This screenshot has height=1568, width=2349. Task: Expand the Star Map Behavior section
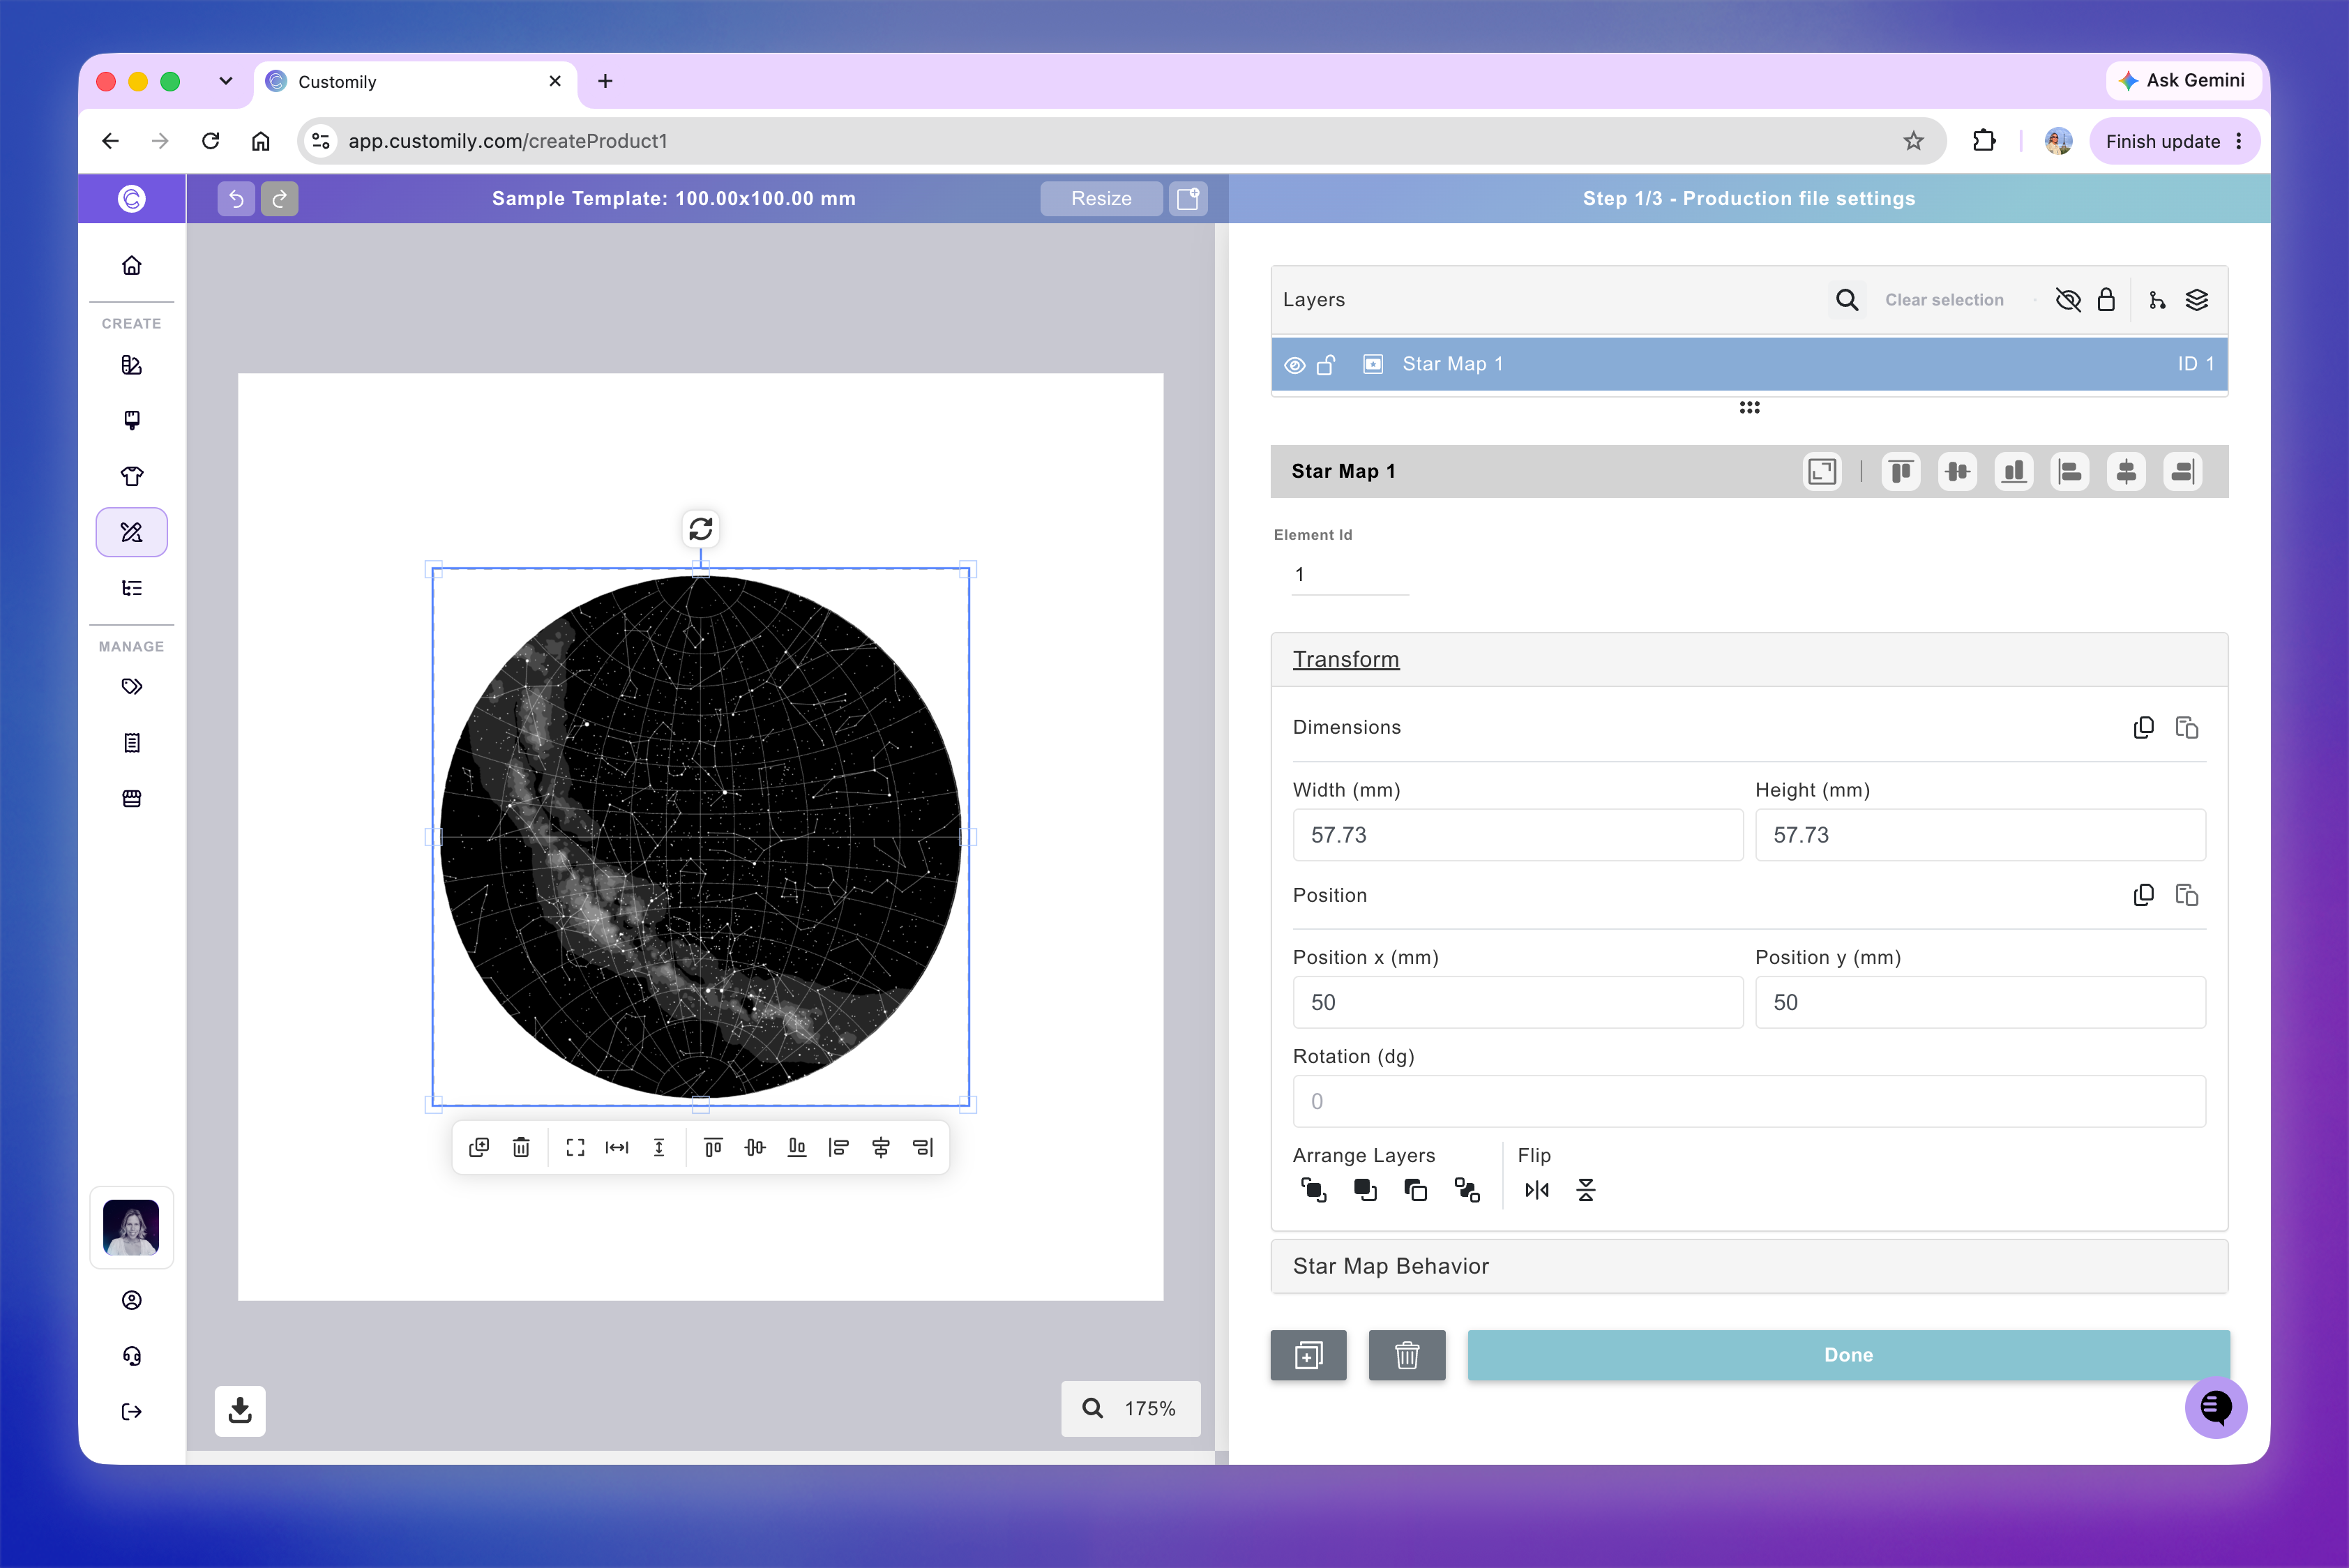click(x=1749, y=1266)
